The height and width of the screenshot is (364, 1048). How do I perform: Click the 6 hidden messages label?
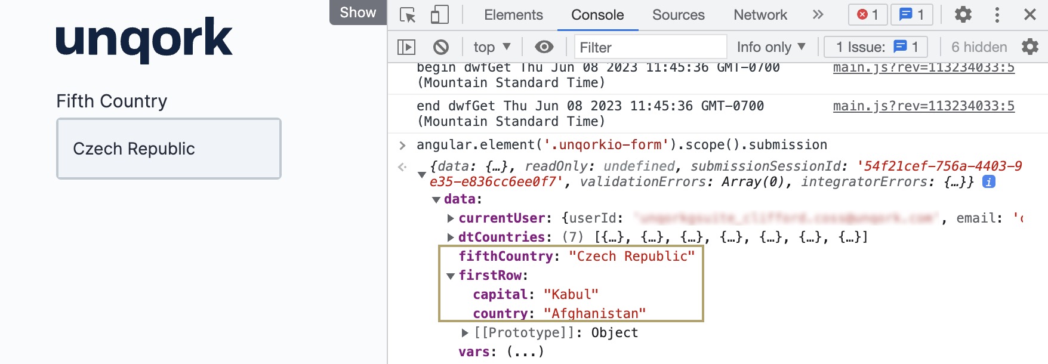pyautogui.click(x=979, y=47)
